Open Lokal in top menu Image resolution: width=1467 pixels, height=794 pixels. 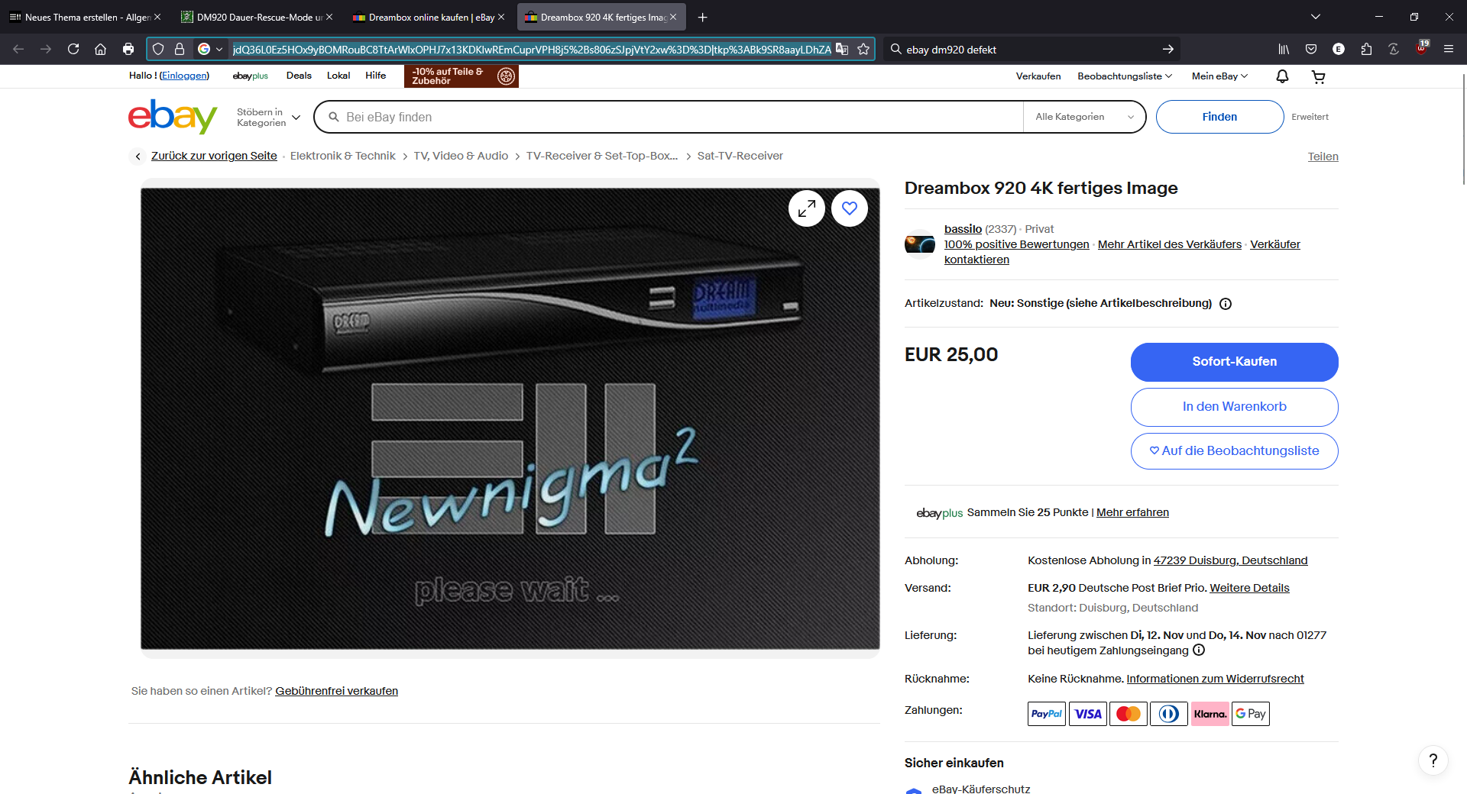click(x=338, y=76)
